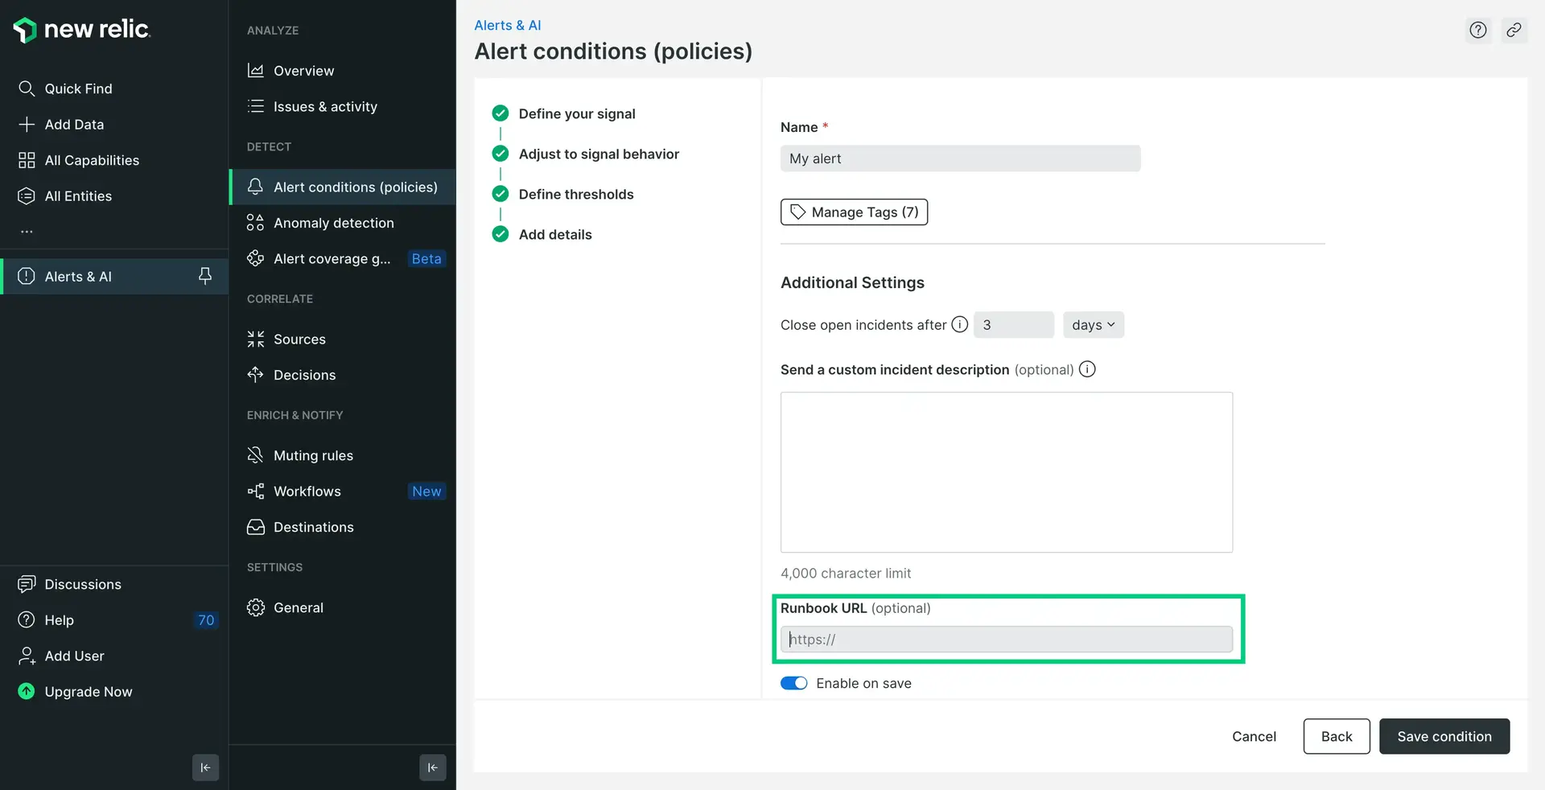Click the Runbook URL input field

coord(1007,639)
